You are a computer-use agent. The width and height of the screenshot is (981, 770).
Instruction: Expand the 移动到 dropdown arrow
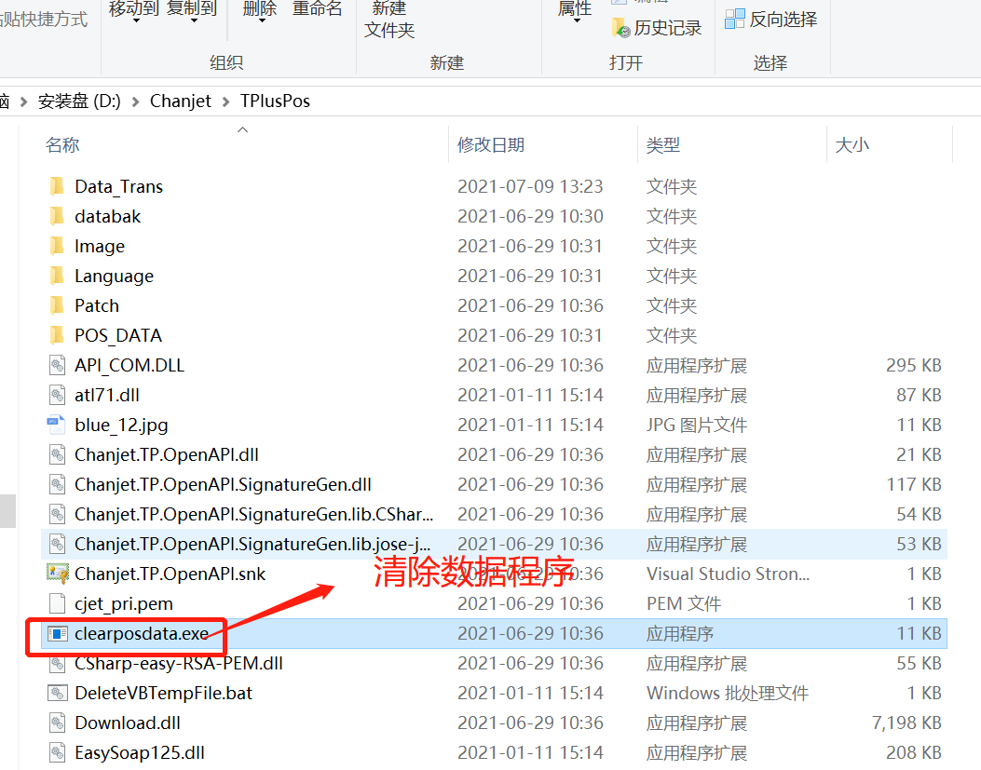[x=136, y=20]
